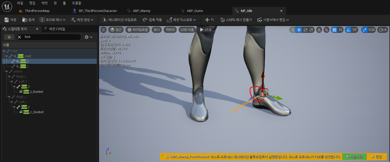This screenshot has height=162, width=390.
Task: Close the MF_Idle tab
Action: click(x=281, y=11)
